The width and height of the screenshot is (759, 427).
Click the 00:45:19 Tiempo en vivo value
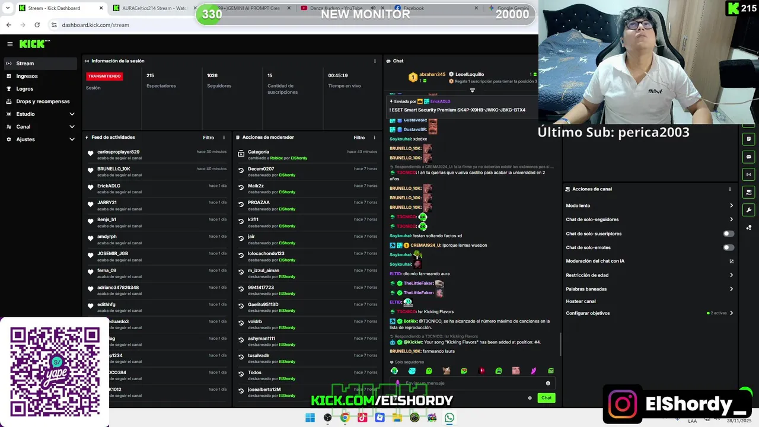[x=338, y=76]
